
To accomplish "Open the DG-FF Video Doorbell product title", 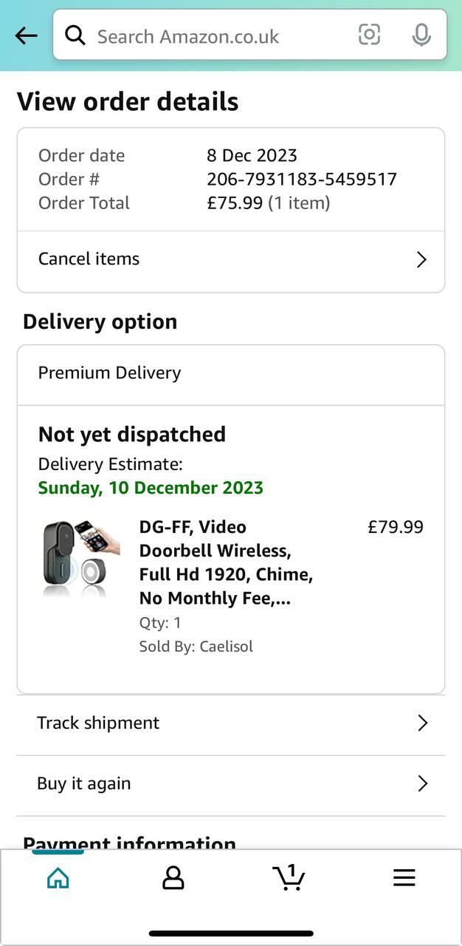I will (226, 562).
